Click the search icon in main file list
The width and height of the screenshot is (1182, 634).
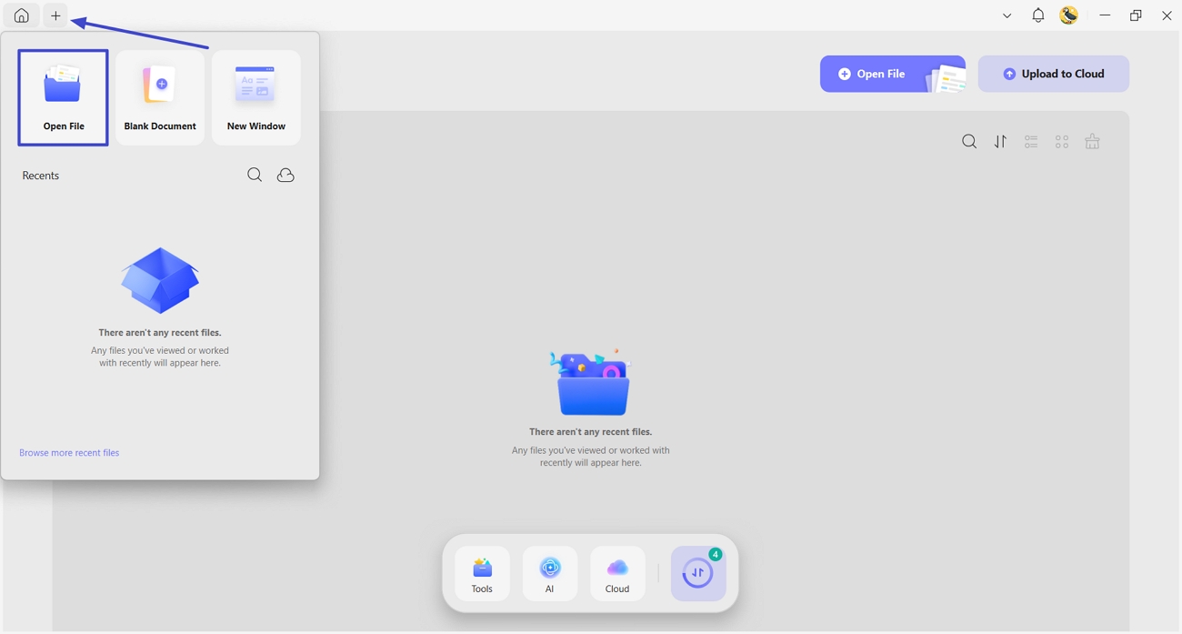[969, 142]
